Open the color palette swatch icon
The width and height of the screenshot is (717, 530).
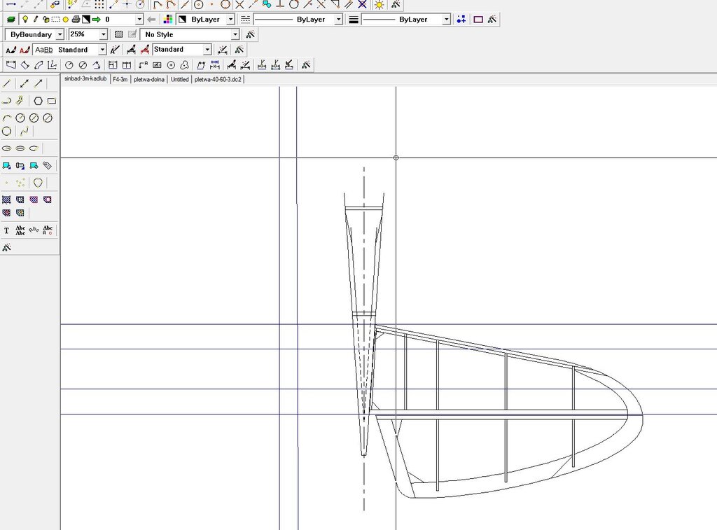[168, 20]
